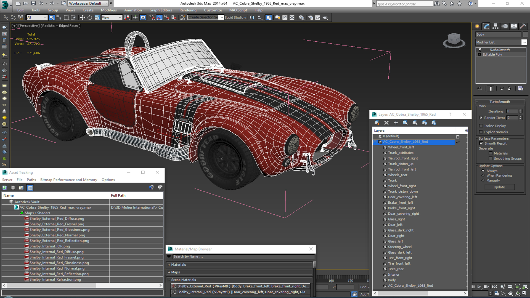Screen dimensions: 530x298
Task: Open the Hierarchy command panel tab
Action: coord(495,26)
